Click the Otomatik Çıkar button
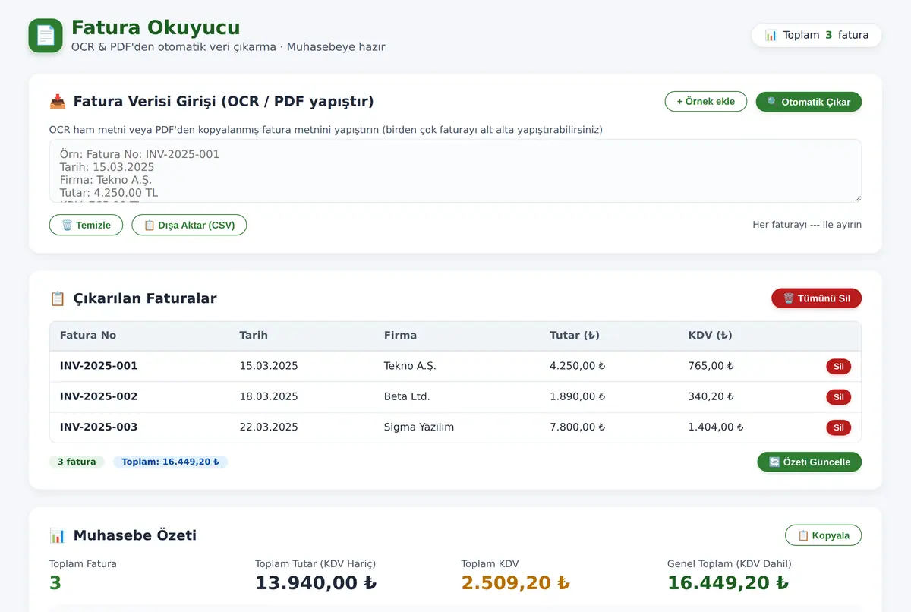Viewport: 911px width, 612px height. (x=809, y=102)
